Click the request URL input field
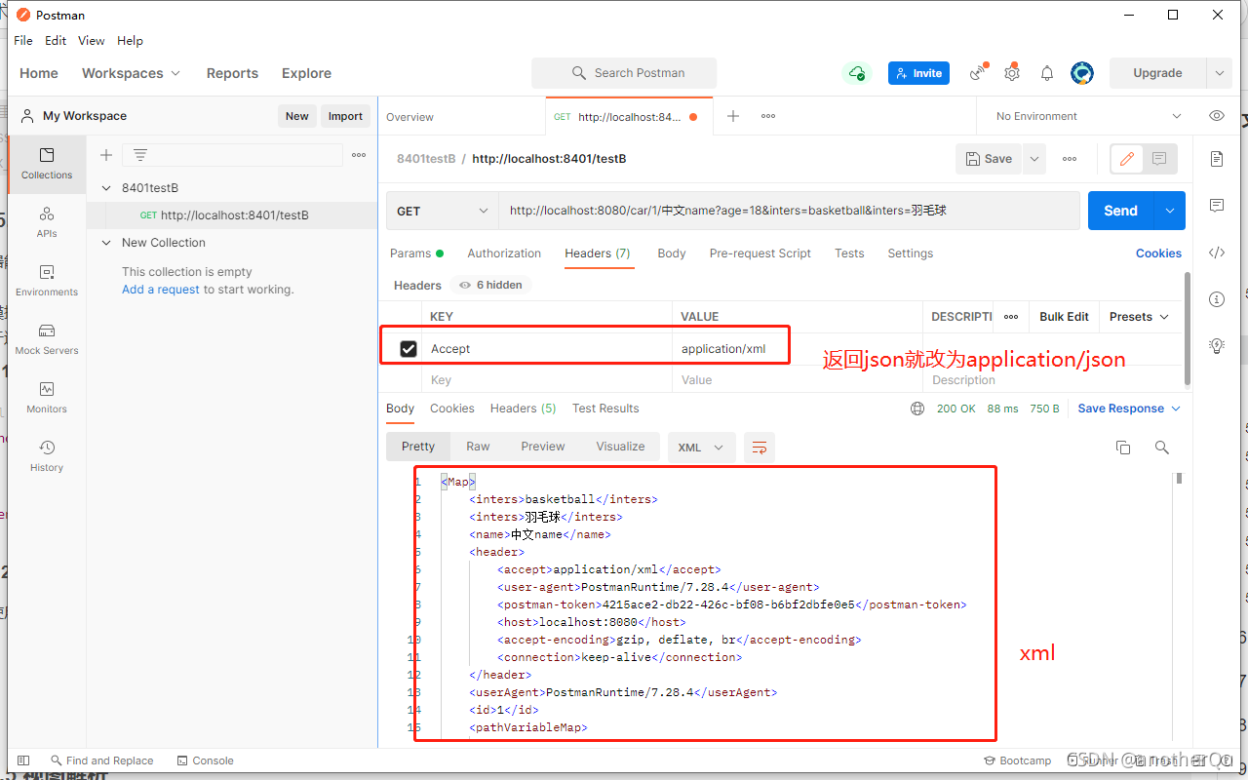Viewport: 1248px width, 780px height. coord(788,211)
